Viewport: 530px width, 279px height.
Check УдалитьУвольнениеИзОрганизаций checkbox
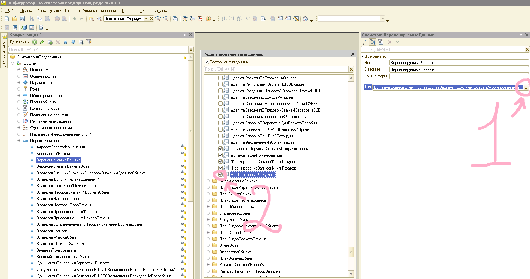(221, 142)
